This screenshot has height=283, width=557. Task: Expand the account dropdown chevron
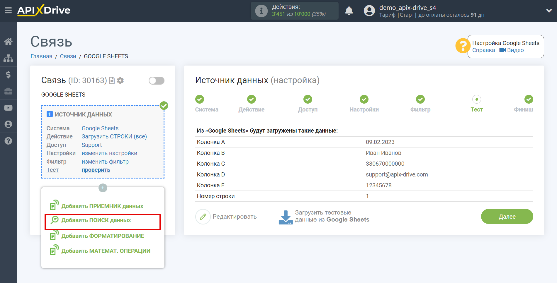[549, 11]
